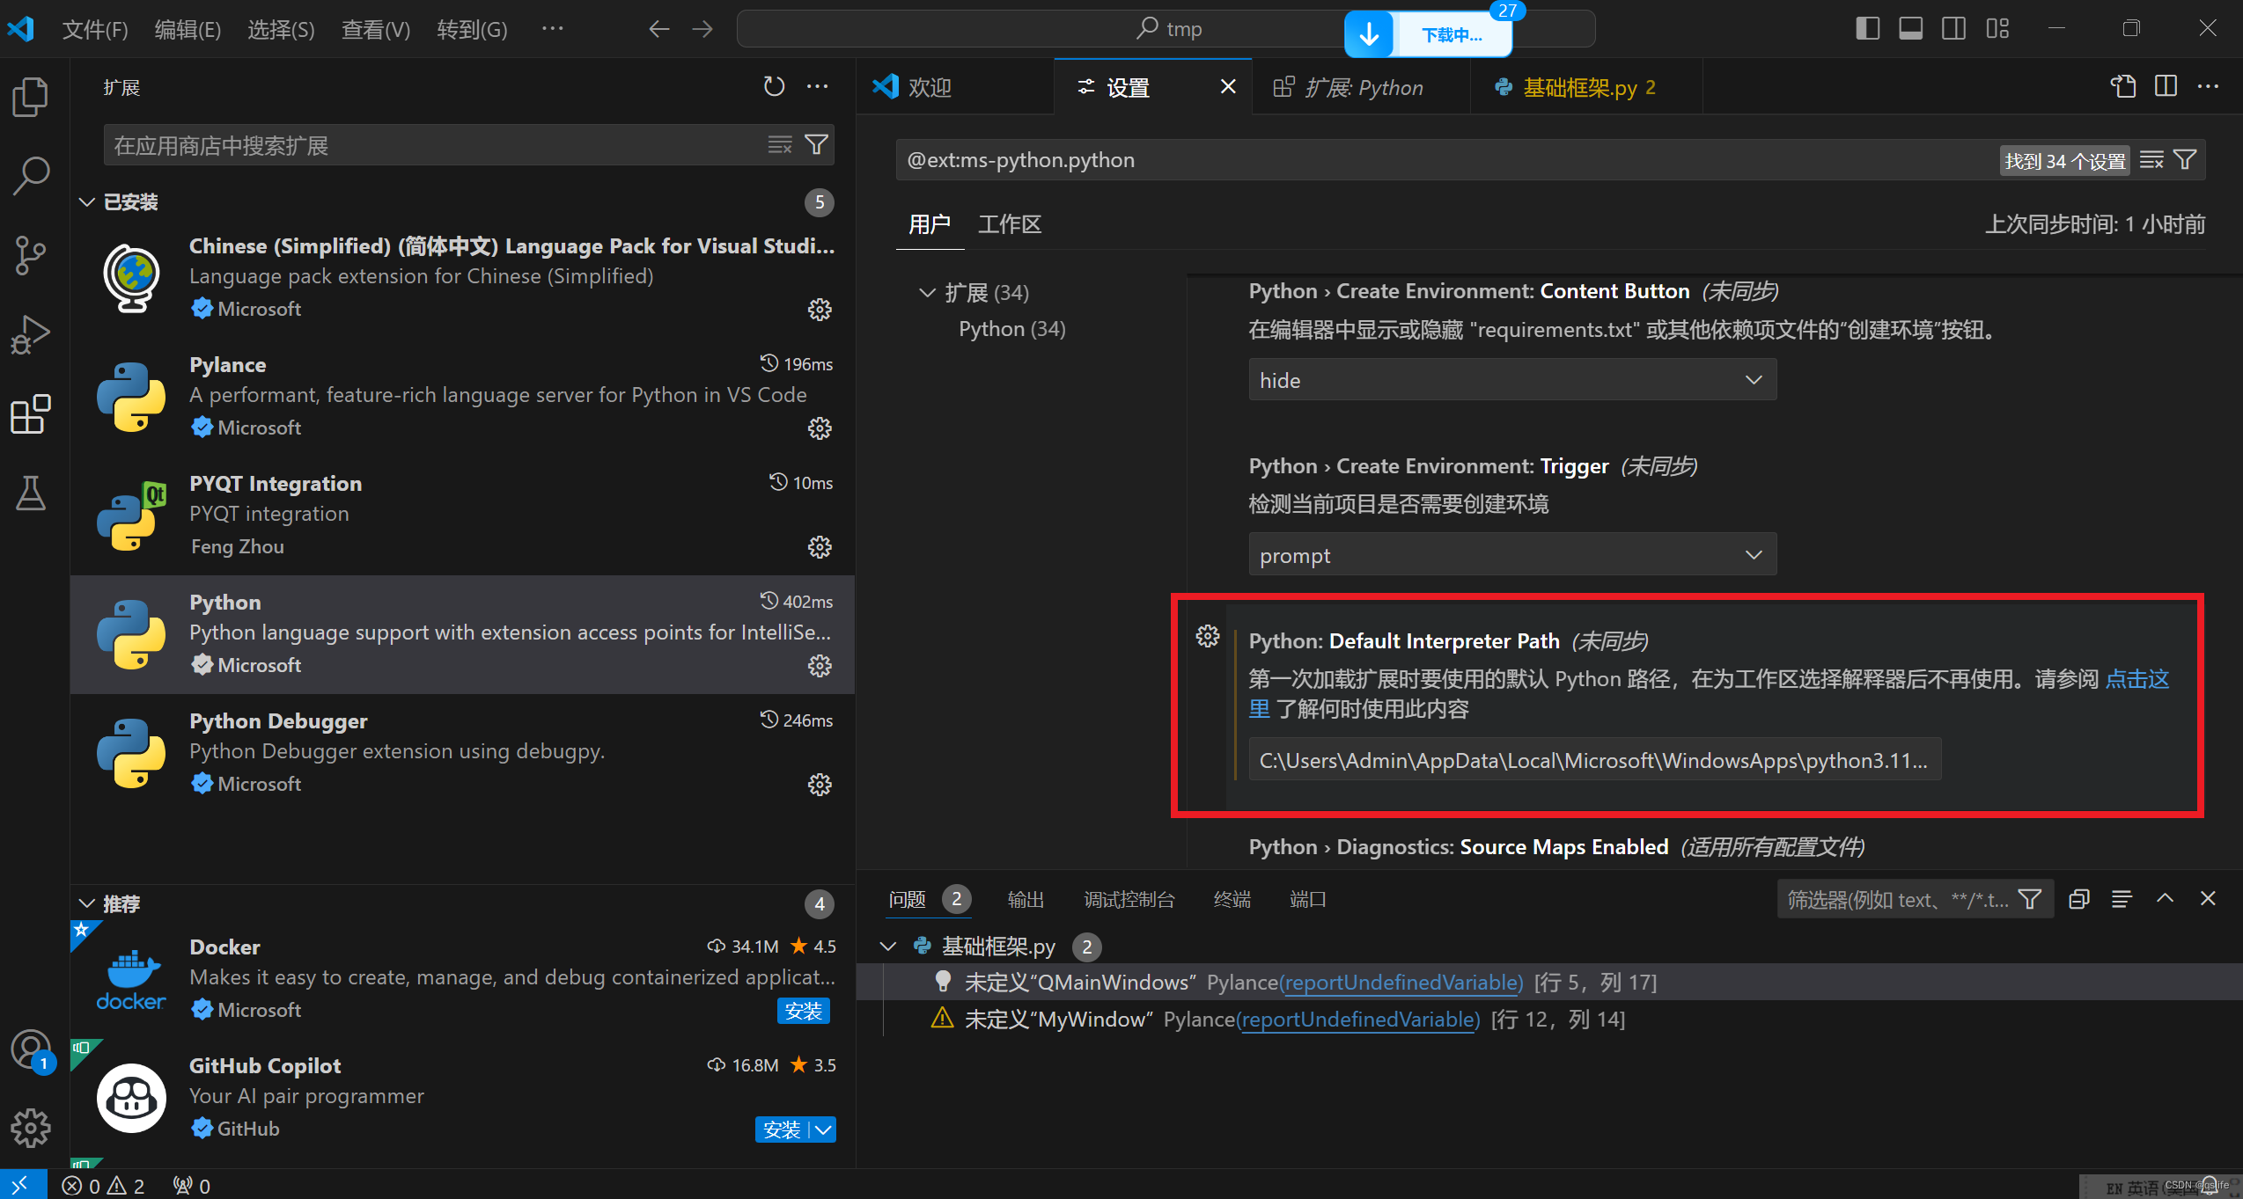2243x1199 pixels.
Task: Toggle bottom panel visibility
Action: (x=1910, y=29)
